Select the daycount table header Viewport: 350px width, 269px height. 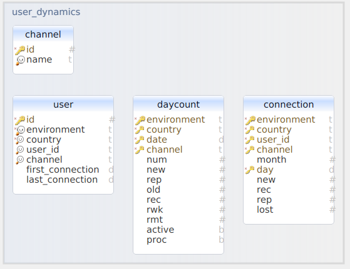(178, 104)
